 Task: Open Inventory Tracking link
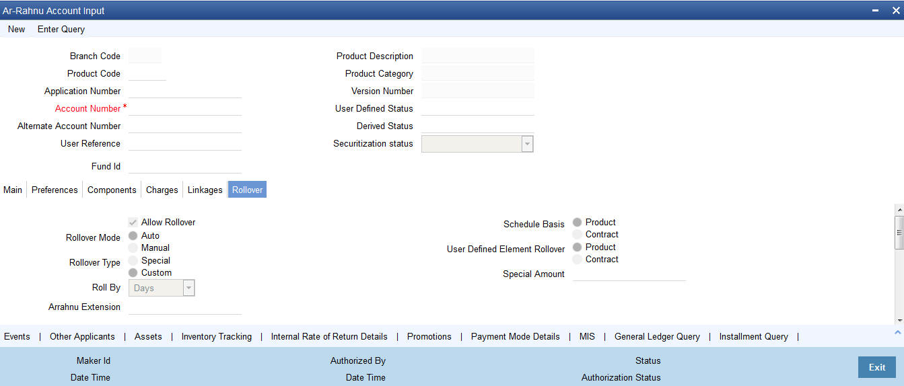pyautogui.click(x=217, y=336)
